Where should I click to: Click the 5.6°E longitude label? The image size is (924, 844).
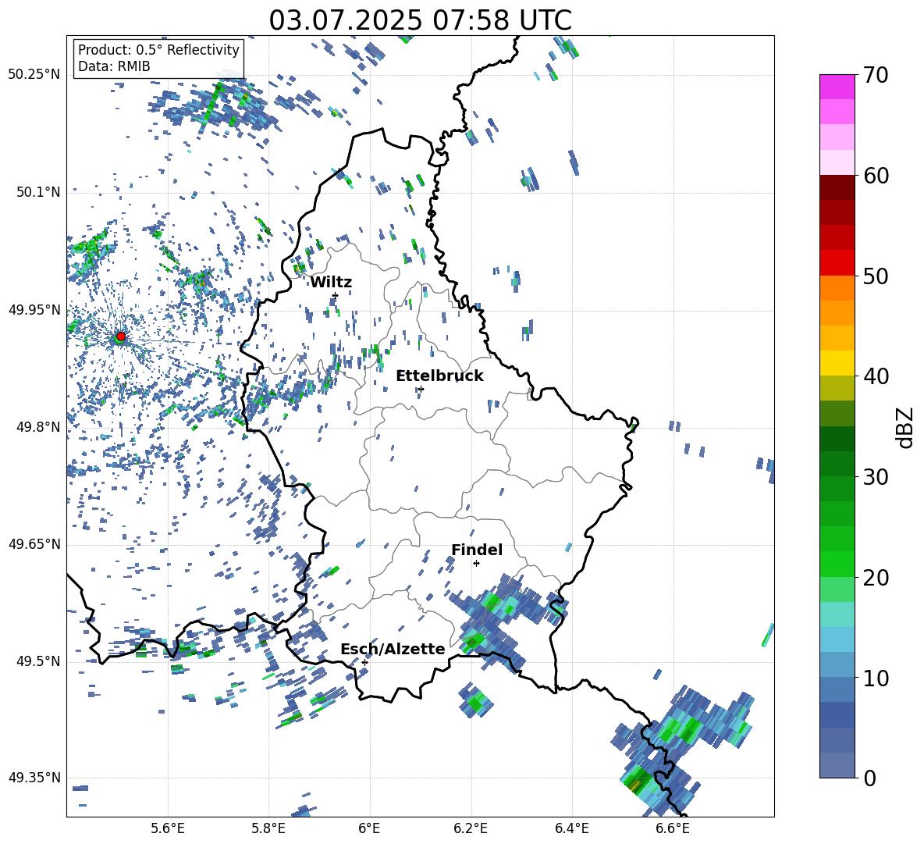point(168,828)
